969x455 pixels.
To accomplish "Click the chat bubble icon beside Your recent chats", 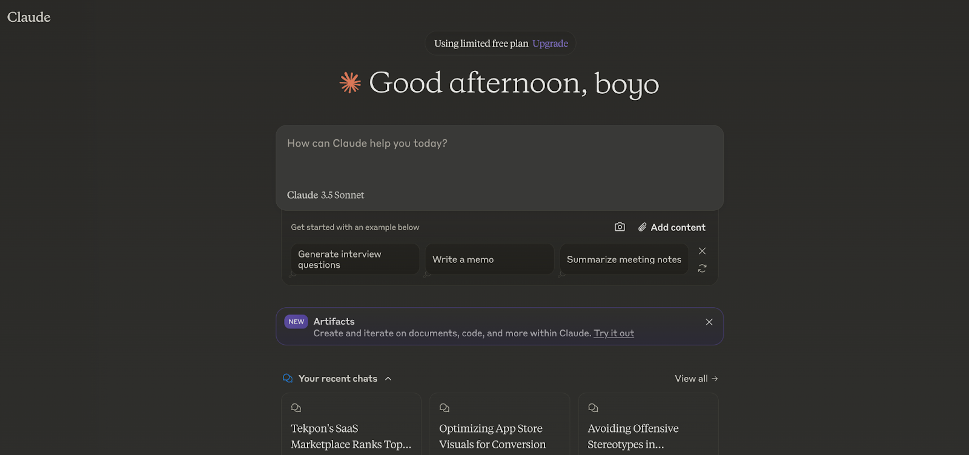I will click(x=288, y=379).
